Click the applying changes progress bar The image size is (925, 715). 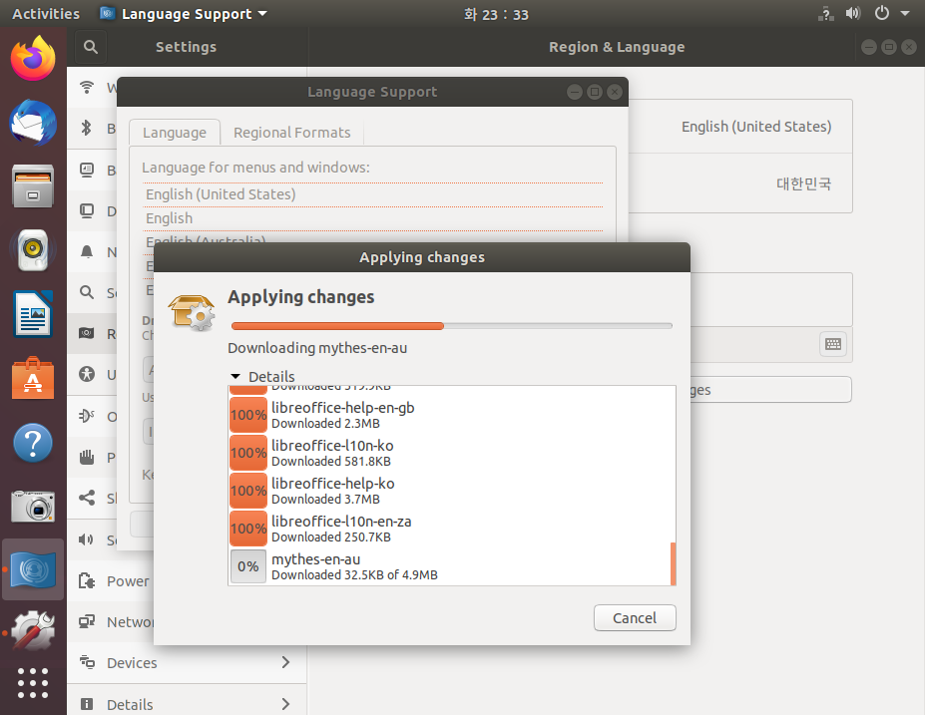point(452,326)
